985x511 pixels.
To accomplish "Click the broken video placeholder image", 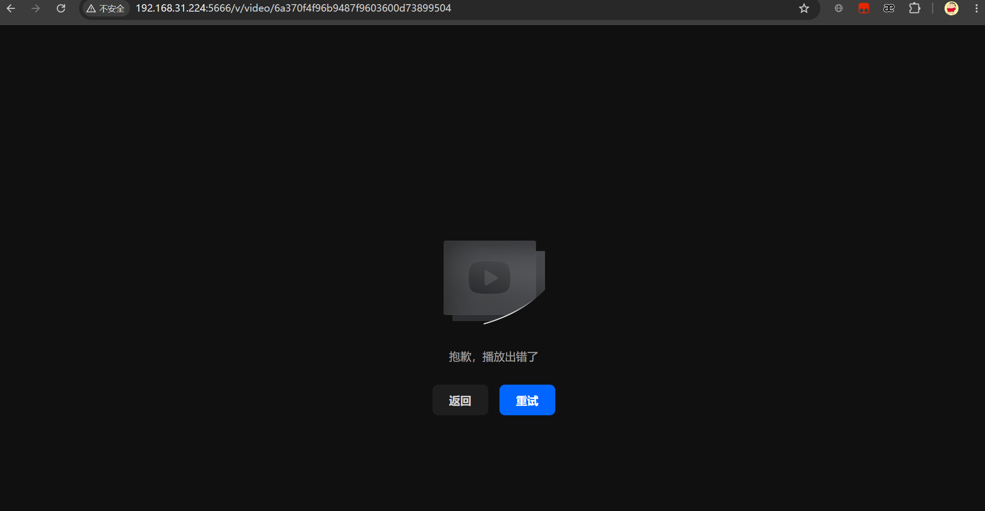I will 494,282.
